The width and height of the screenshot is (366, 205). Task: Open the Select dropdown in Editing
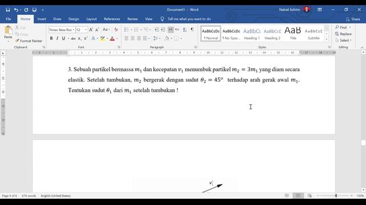click(343, 40)
